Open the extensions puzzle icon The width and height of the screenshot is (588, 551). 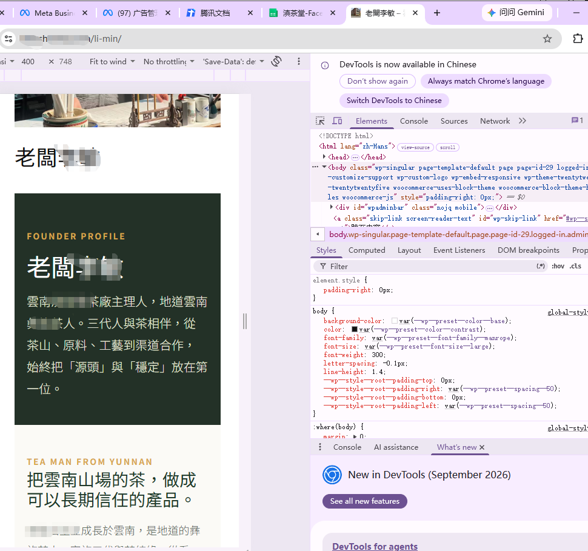pos(578,39)
